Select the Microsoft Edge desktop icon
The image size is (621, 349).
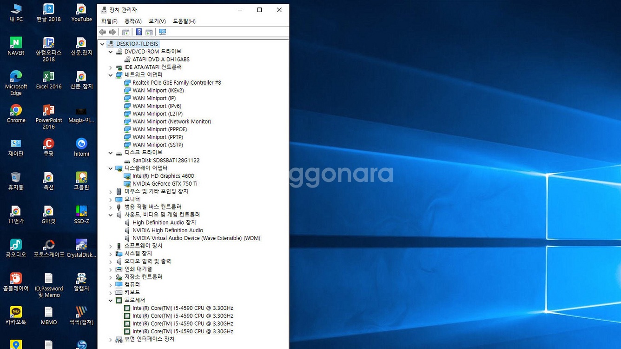pos(16,83)
